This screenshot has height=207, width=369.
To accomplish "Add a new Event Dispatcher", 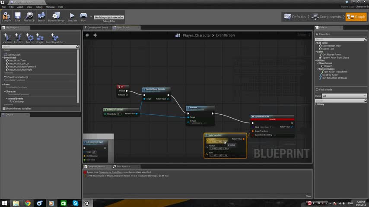I will click(54, 38).
